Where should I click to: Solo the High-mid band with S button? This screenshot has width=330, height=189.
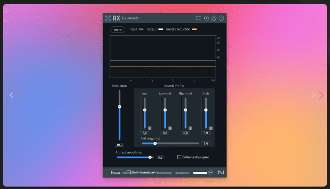coord(190,128)
